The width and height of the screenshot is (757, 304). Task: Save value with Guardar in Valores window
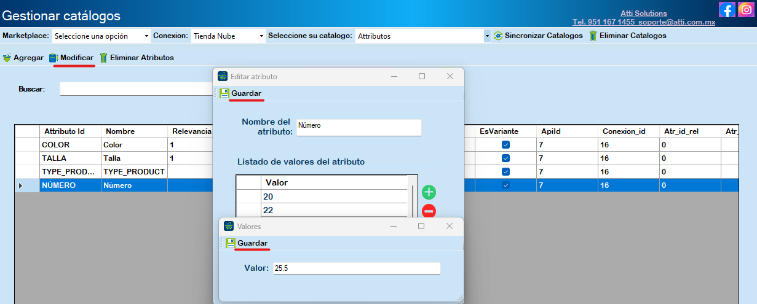247,243
